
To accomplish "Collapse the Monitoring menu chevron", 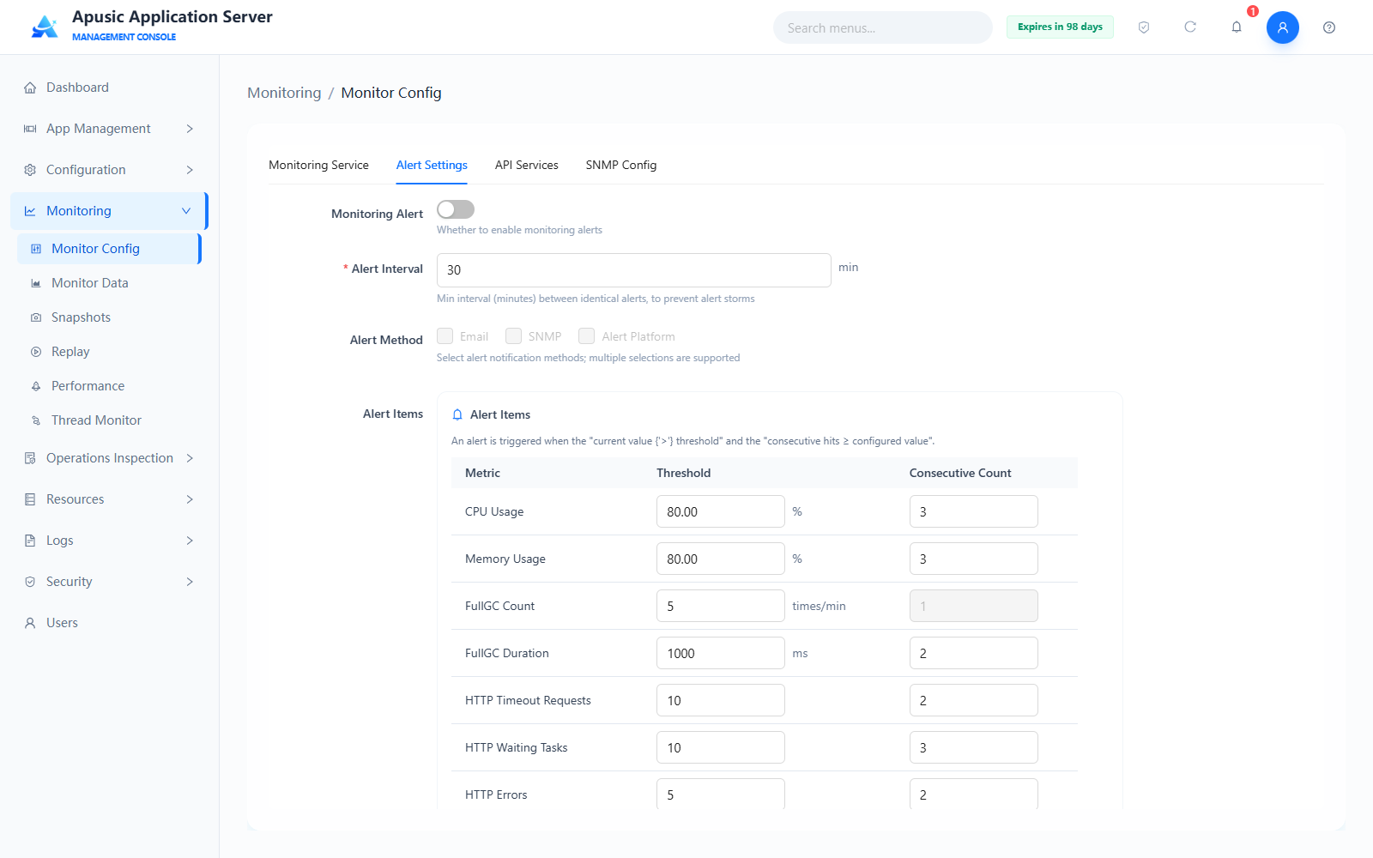I will point(186,211).
